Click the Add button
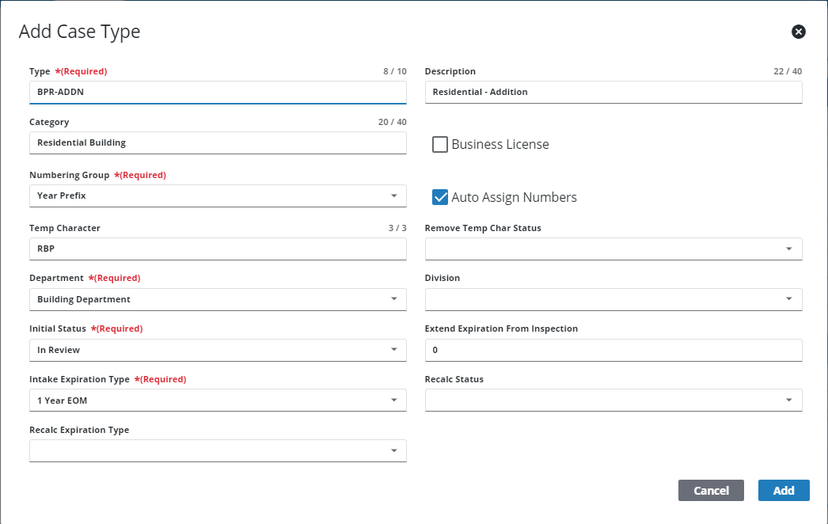828x524 pixels. (x=783, y=491)
